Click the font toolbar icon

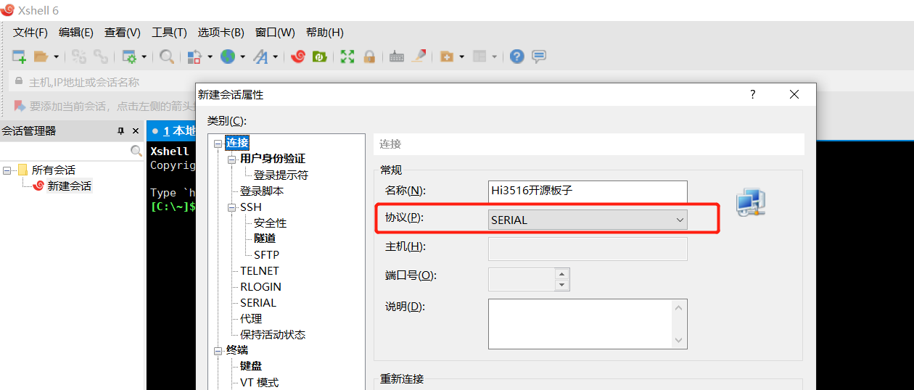point(260,57)
